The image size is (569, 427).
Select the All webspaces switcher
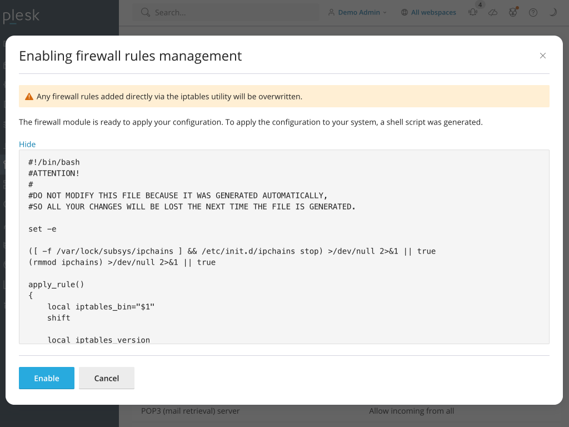pyautogui.click(x=434, y=12)
